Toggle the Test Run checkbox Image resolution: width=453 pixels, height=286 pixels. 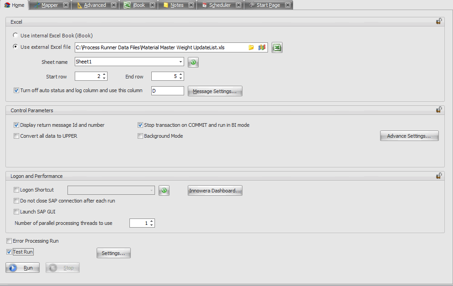9,252
